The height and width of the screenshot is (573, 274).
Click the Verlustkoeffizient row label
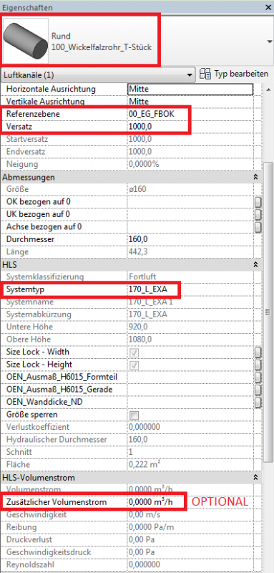(38, 427)
